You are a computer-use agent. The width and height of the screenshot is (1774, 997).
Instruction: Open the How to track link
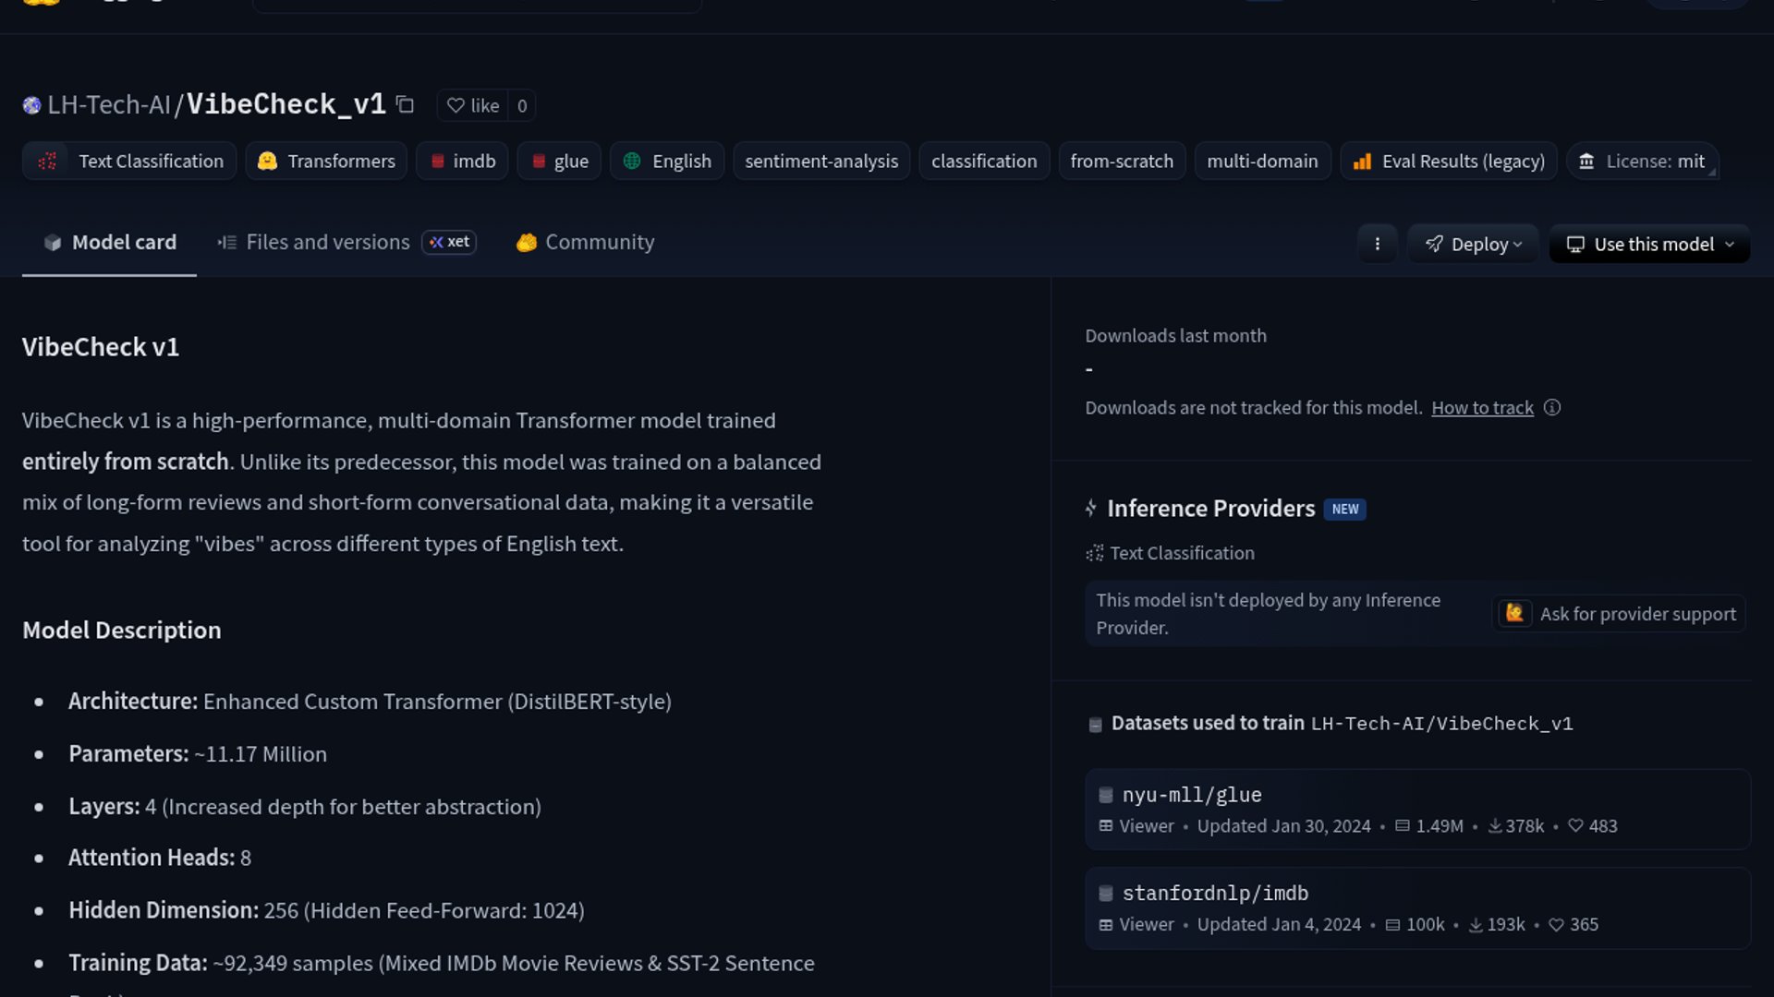1482,407
